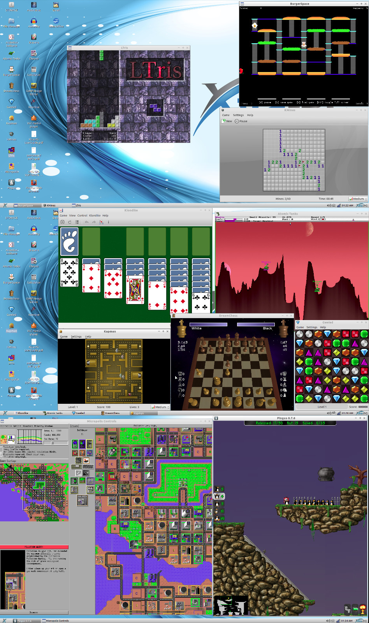Image resolution: width=369 pixels, height=623 pixels.
Task: Click the New button in KMines
Action: [227, 121]
